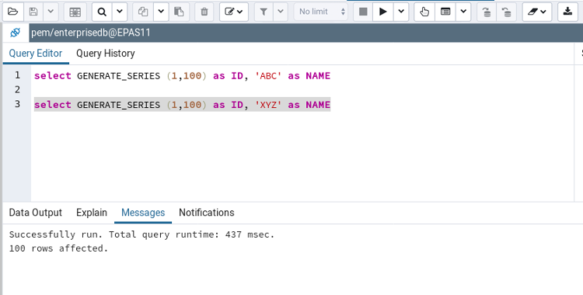Image resolution: width=583 pixels, height=295 pixels.
Task: Click the Copy rows icon
Action: [143, 12]
